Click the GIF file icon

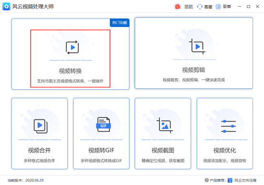[x=104, y=125]
